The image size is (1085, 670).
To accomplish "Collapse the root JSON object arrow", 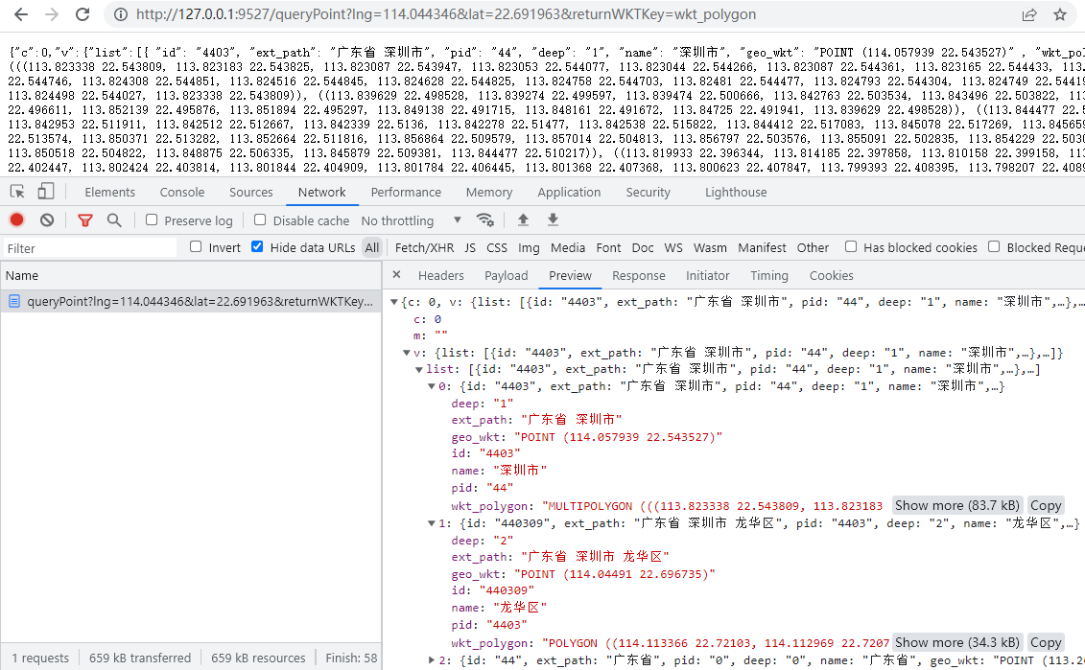I will [394, 302].
